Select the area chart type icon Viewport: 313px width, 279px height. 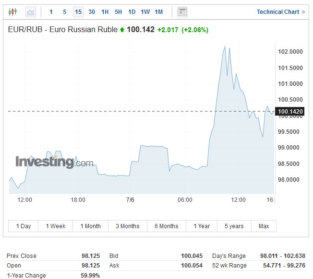(x=30, y=12)
